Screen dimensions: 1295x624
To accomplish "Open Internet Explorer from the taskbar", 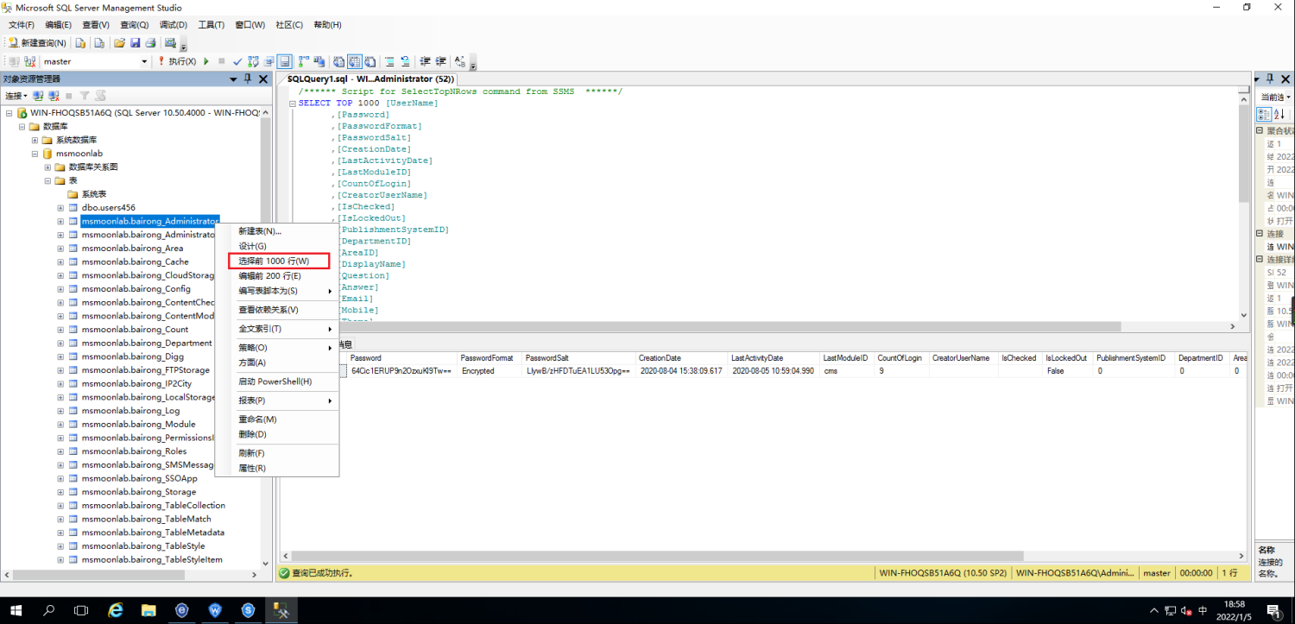I will 116,610.
